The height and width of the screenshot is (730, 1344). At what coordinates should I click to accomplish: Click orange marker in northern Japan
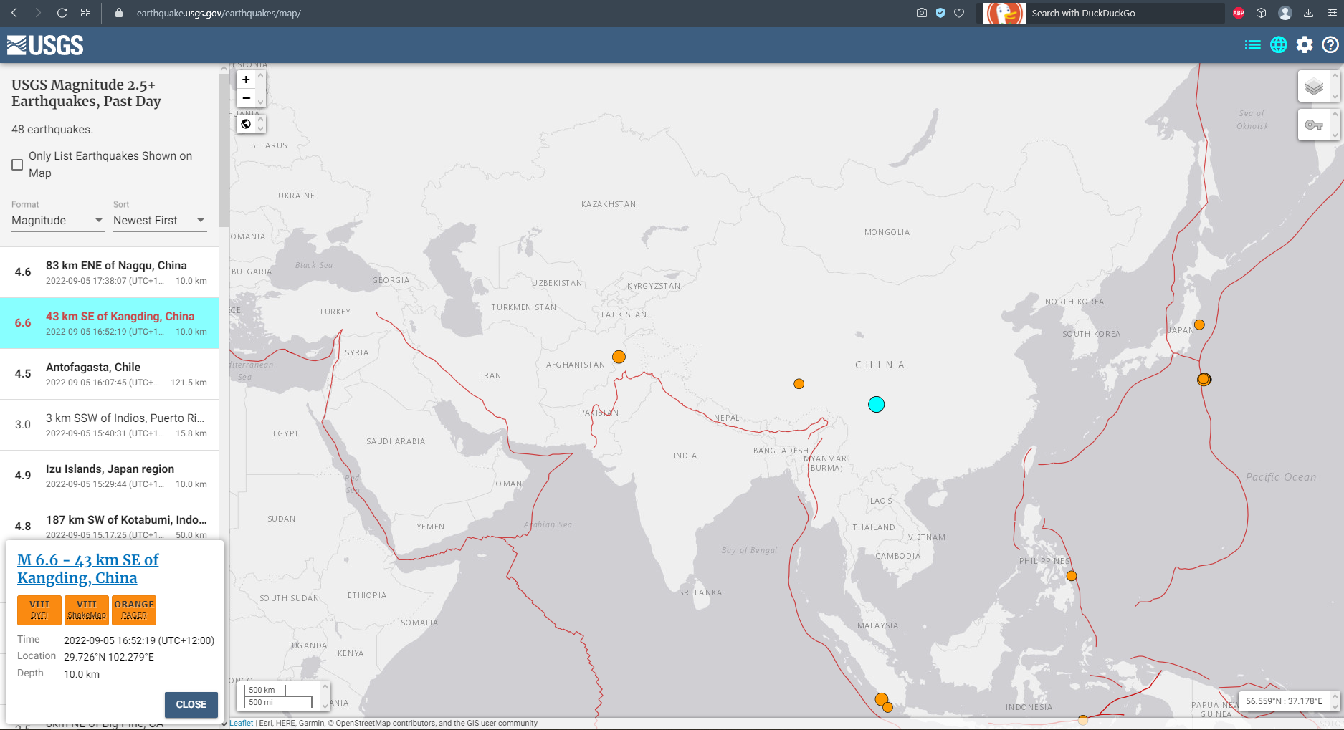pyautogui.click(x=1199, y=325)
